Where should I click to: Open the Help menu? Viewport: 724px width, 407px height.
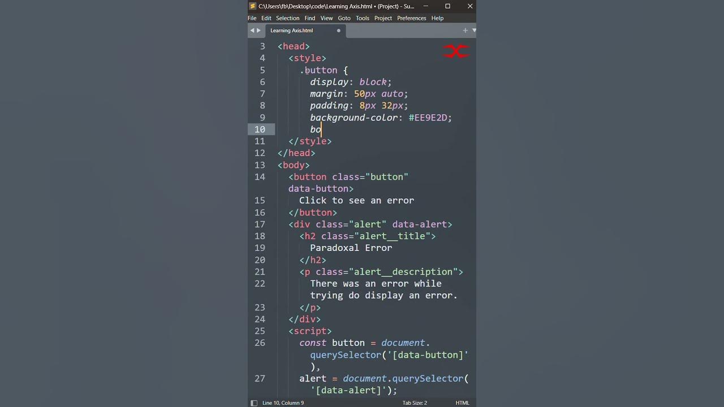[x=437, y=18]
